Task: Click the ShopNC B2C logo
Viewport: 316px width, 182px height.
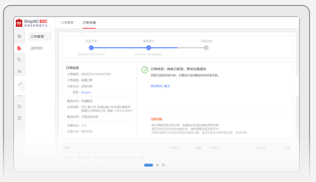Action: [32, 23]
